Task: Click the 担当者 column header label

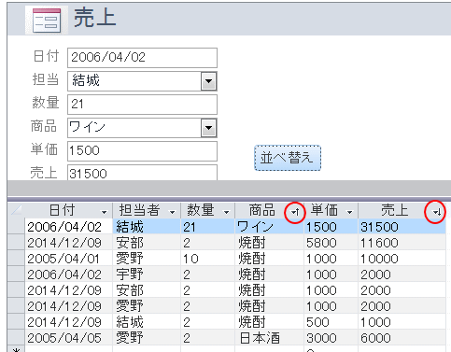Action: tap(139, 210)
